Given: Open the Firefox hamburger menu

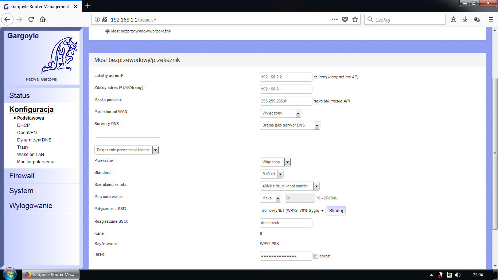Looking at the screenshot, I should pyautogui.click(x=490, y=19).
